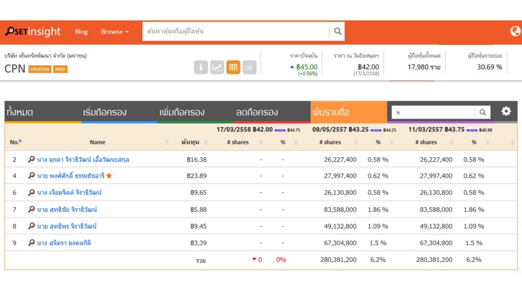522x294 pixels.
Task: Open shareholder นาย สุทธิชัย จิราธิวัฒน์
Action: (67, 210)
